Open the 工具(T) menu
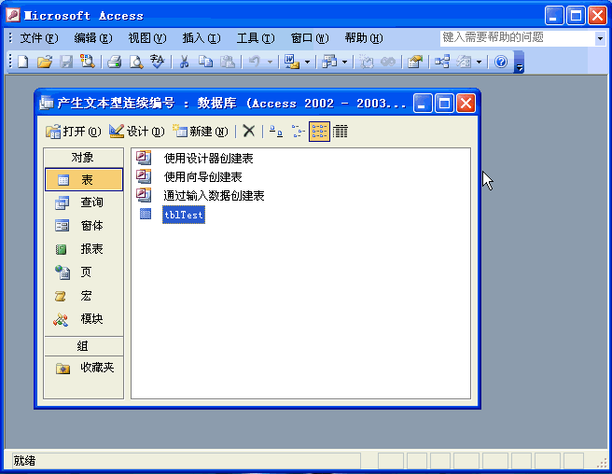The width and height of the screenshot is (612, 474). (256, 38)
